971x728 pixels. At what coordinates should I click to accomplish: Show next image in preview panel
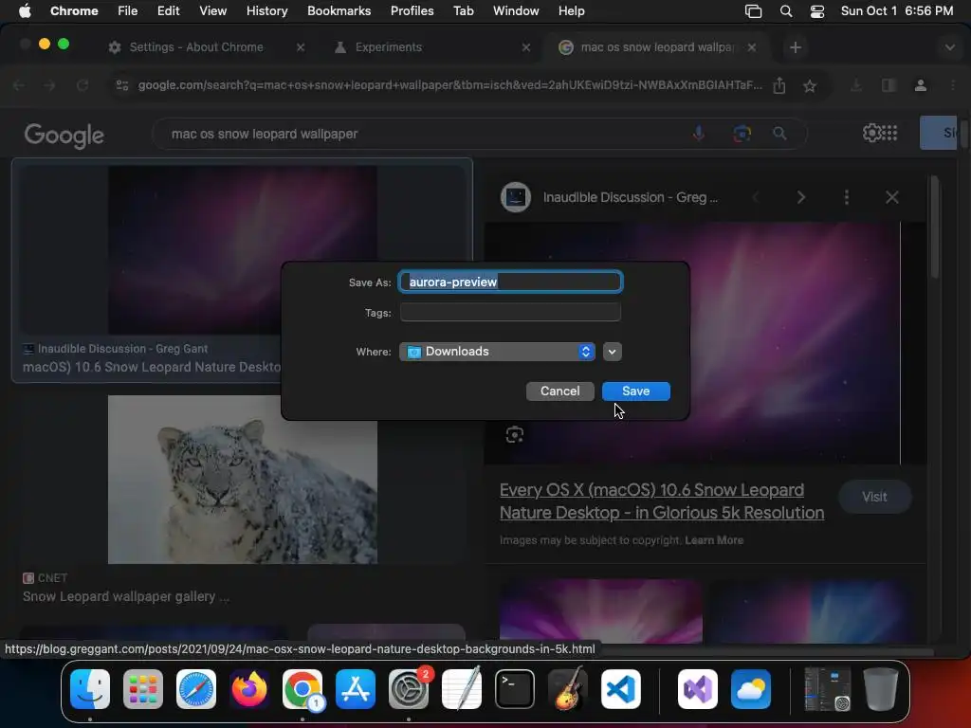click(x=800, y=197)
